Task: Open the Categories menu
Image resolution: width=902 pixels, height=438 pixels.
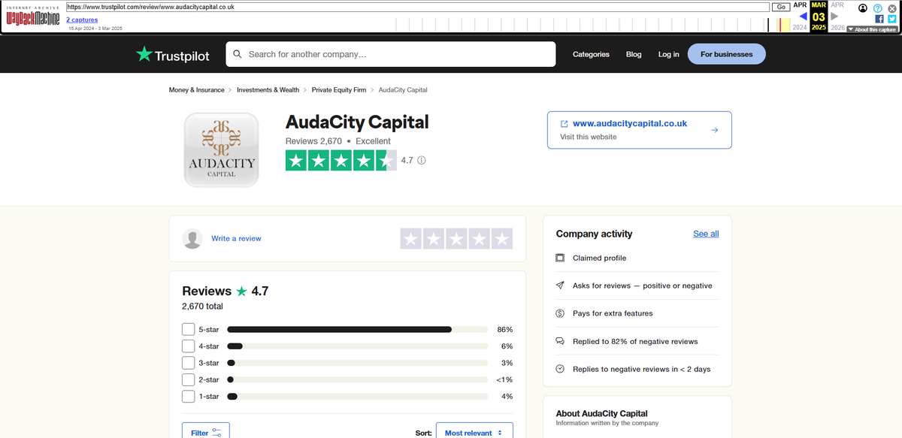Action: 591,54
